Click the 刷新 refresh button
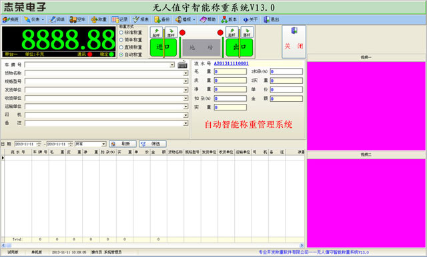Screen dimensions: 427x257 click(x=123, y=144)
